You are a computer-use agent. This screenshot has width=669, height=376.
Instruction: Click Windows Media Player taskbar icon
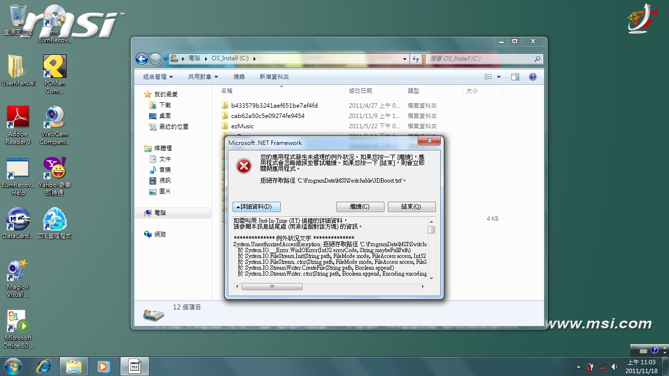point(103,366)
